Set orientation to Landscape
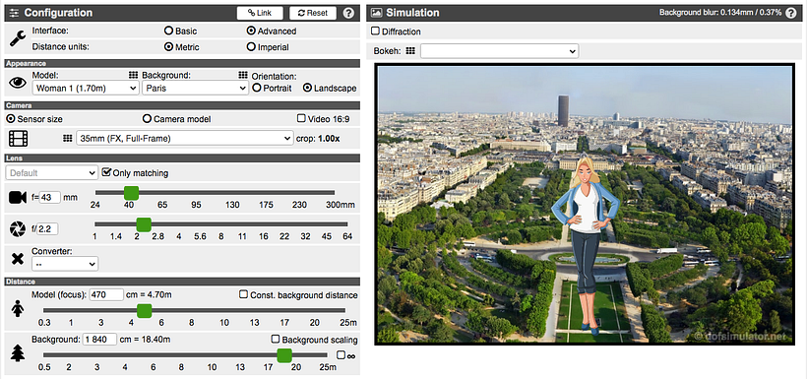Viewport: 807px width, 379px height. [308, 88]
